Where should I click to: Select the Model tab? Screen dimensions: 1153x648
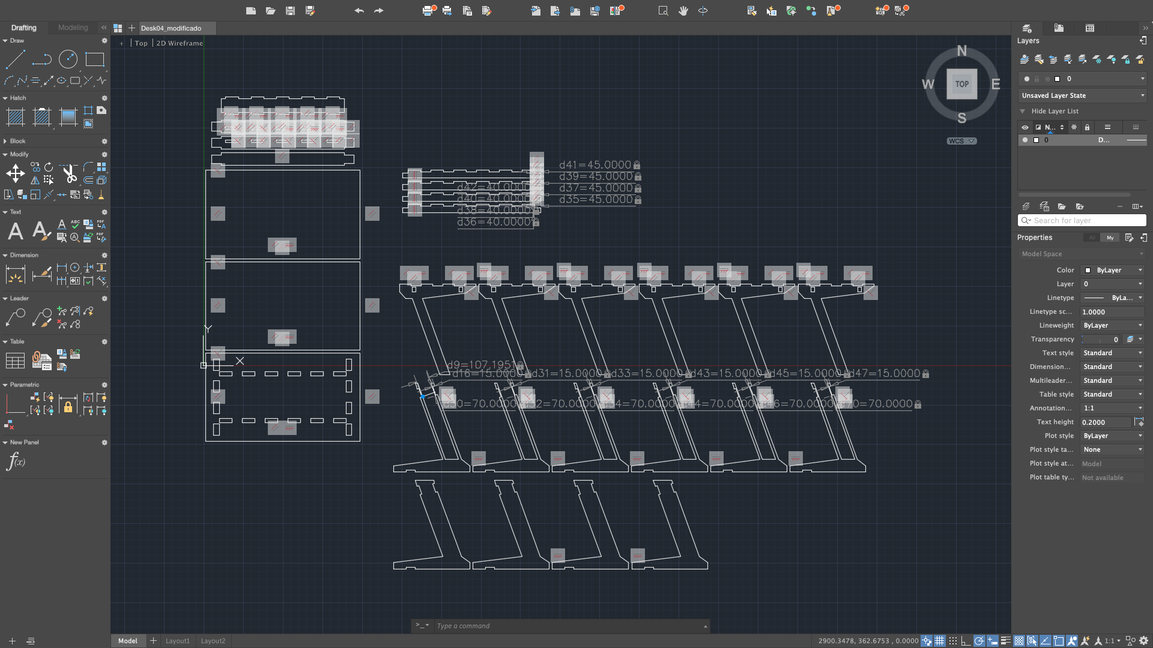(127, 641)
